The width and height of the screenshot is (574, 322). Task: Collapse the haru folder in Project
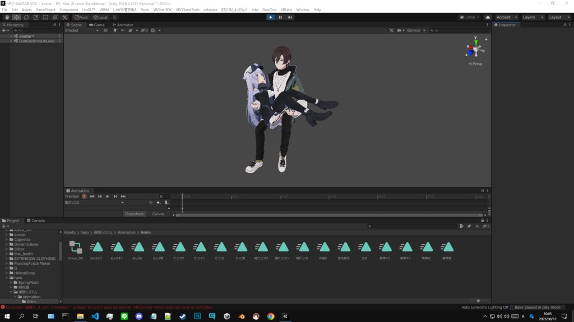pyautogui.click(x=7, y=278)
